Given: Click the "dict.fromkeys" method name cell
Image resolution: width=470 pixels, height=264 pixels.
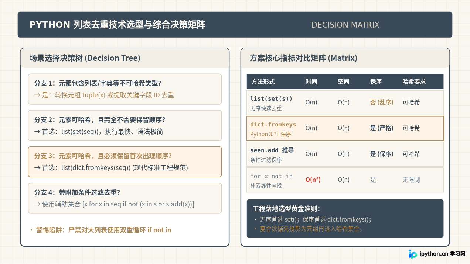Looking at the screenshot, I should (x=273, y=124).
